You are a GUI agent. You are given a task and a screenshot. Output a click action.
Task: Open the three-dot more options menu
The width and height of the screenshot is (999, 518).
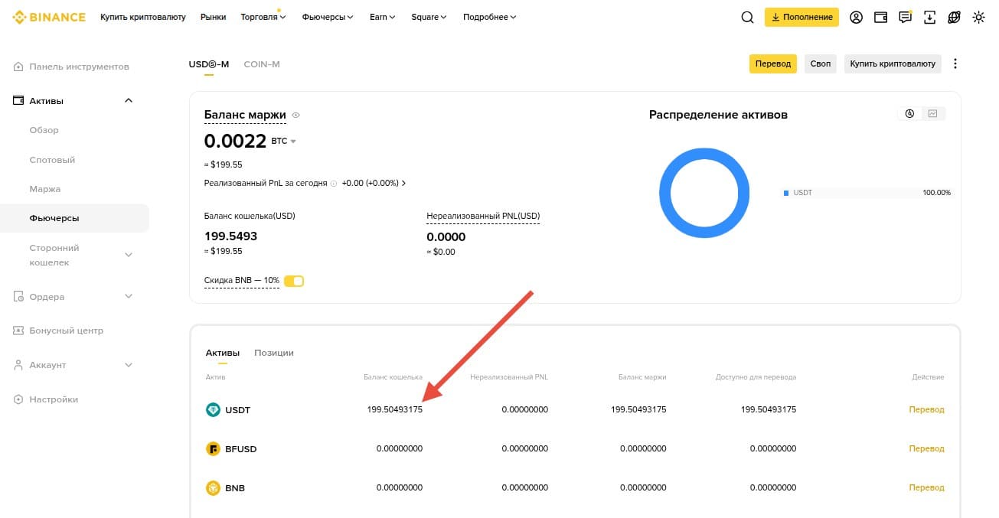955,64
